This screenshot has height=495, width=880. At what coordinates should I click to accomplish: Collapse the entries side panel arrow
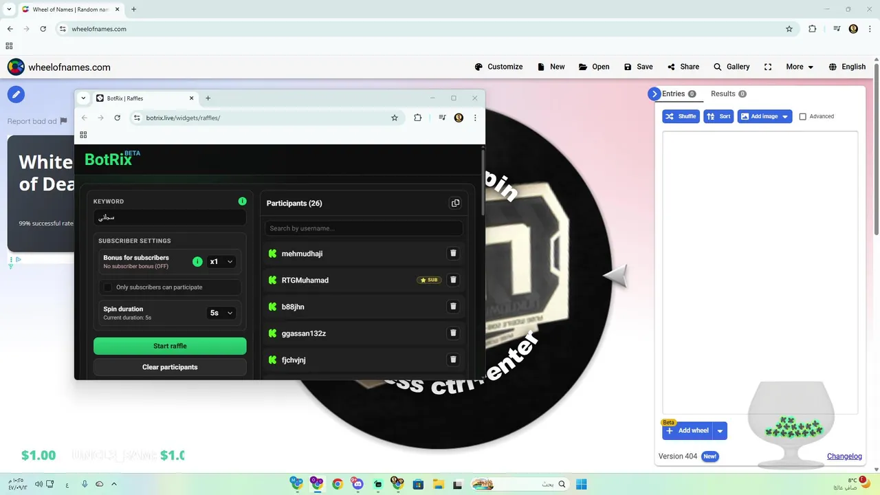click(x=654, y=94)
